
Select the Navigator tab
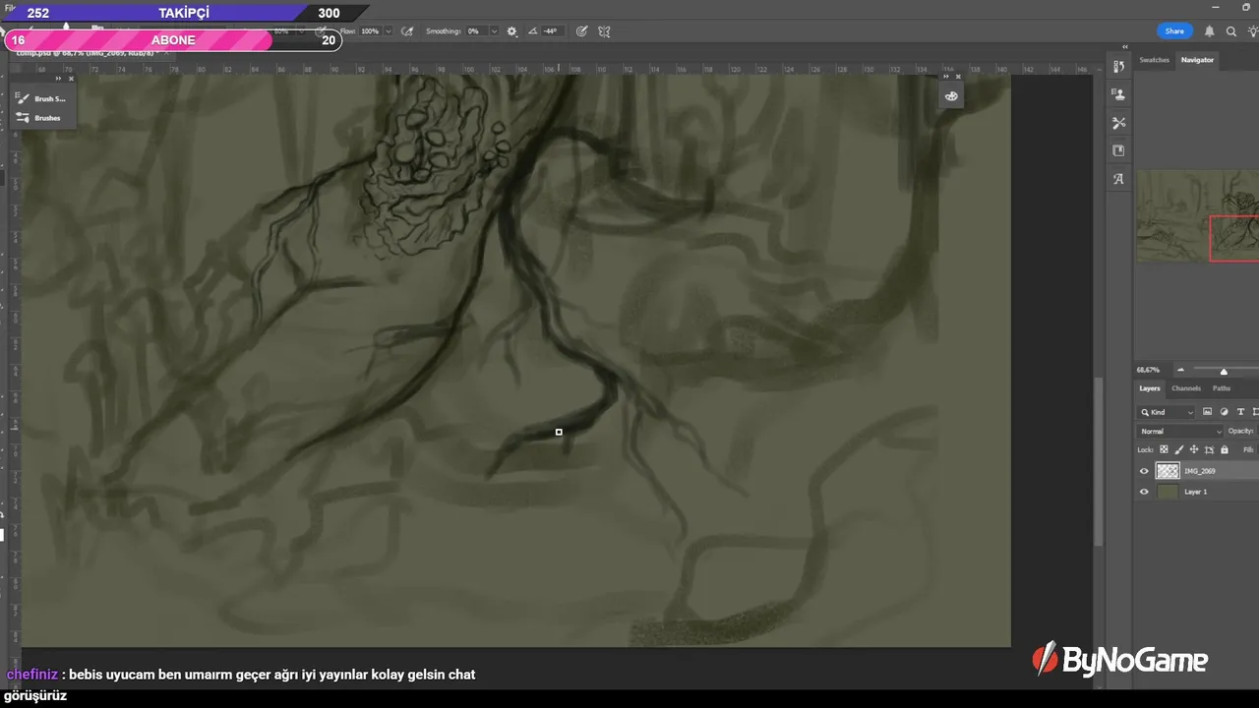point(1197,60)
